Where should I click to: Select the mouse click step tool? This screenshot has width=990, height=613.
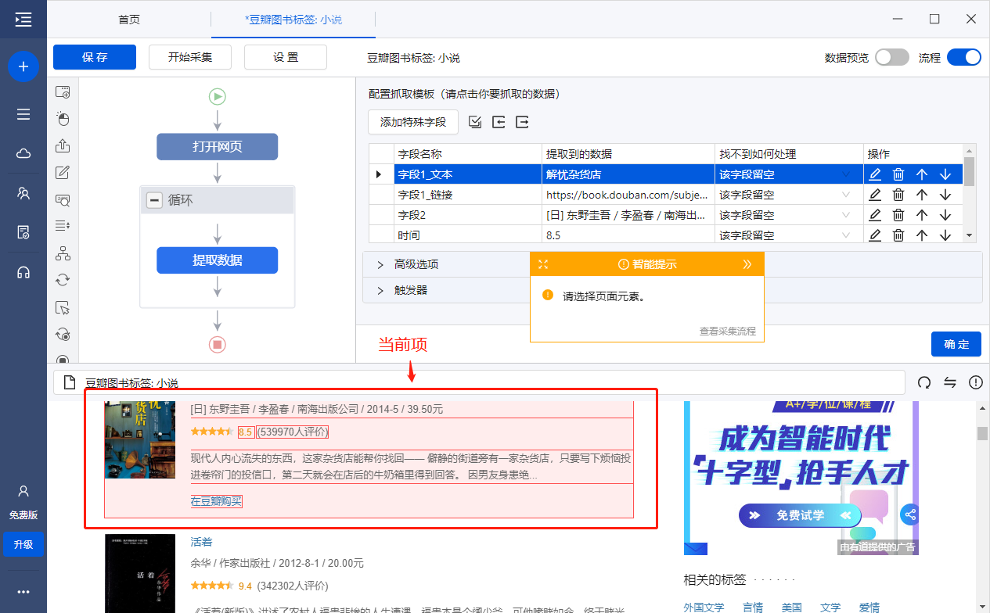(x=63, y=119)
